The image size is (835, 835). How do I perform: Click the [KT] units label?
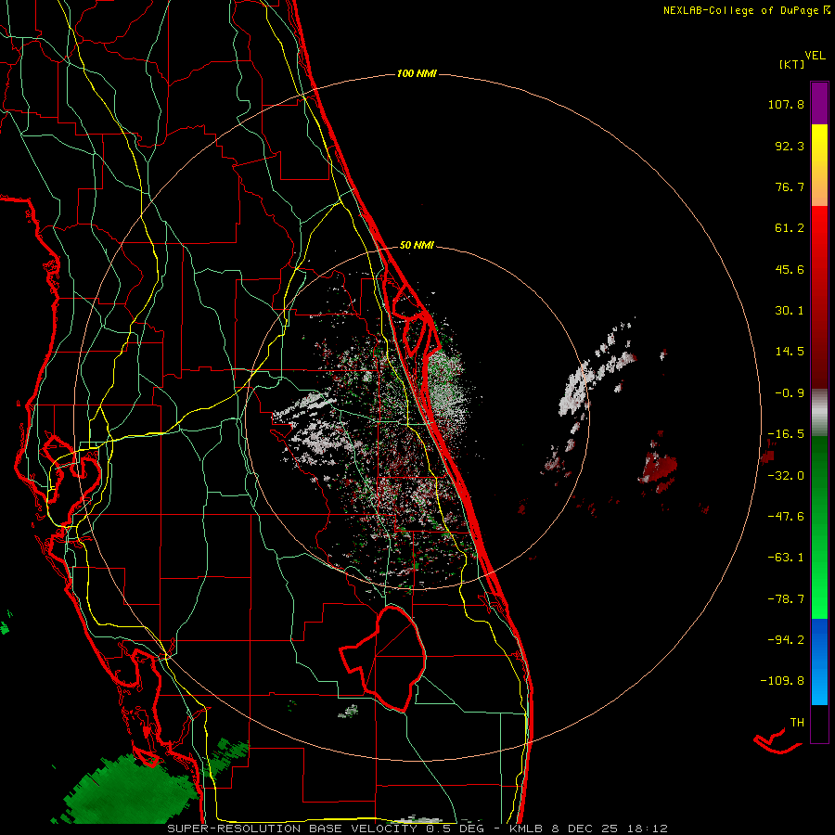click(x=791, y=64)
